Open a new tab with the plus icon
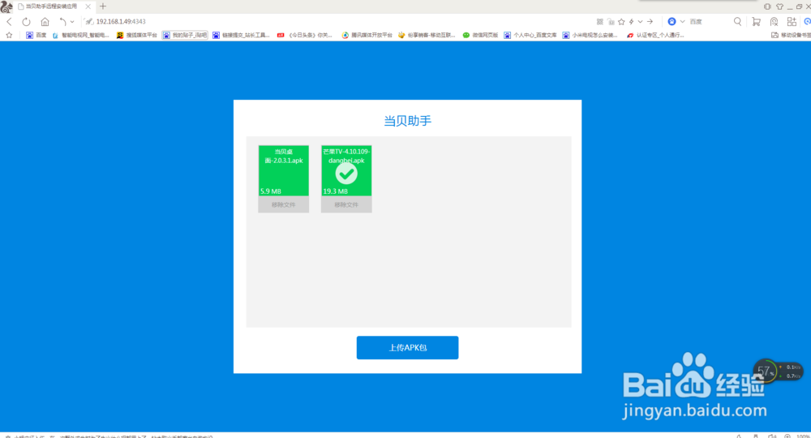 tap(103, 6)
